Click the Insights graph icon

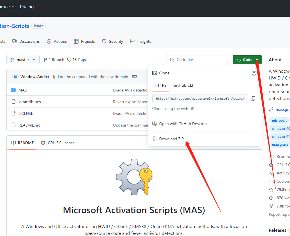(x=132, y=41)
